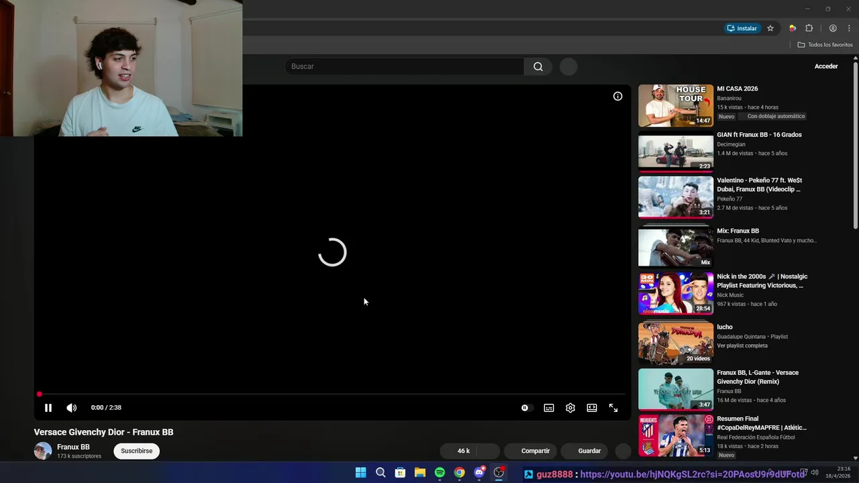Screen dimensions: 859x483
Task: Open the Windows Start menu
Action: point(361,473)
